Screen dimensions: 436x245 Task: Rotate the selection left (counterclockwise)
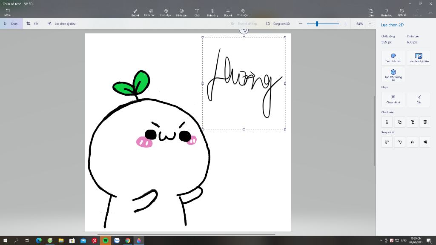pos(387,142)
